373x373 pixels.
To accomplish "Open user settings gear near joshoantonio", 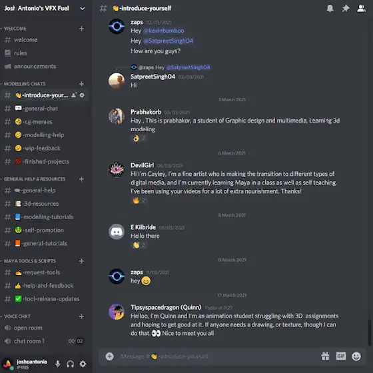I will pyautogui.click(x=83, y=364).
